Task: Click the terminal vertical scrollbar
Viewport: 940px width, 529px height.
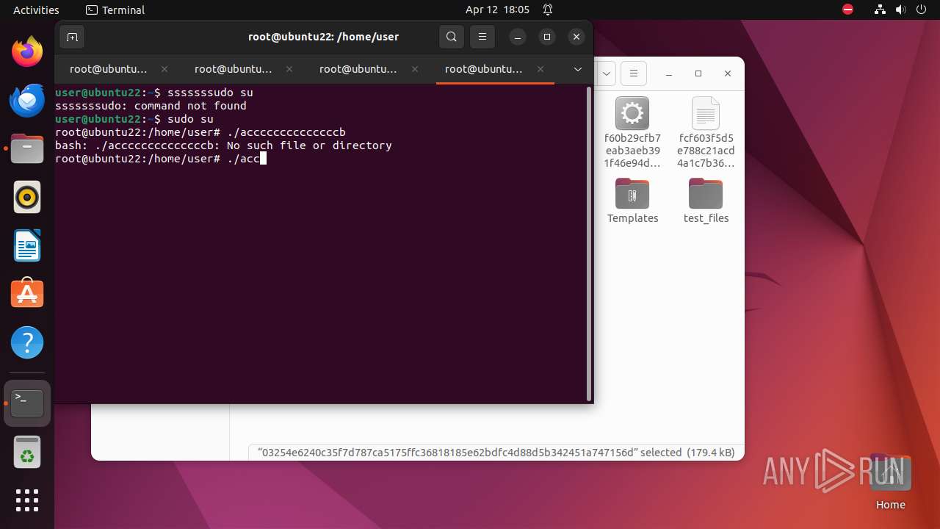Action: click(x=589, y=243)
